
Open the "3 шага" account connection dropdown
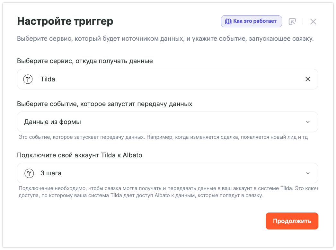[161, 173]
